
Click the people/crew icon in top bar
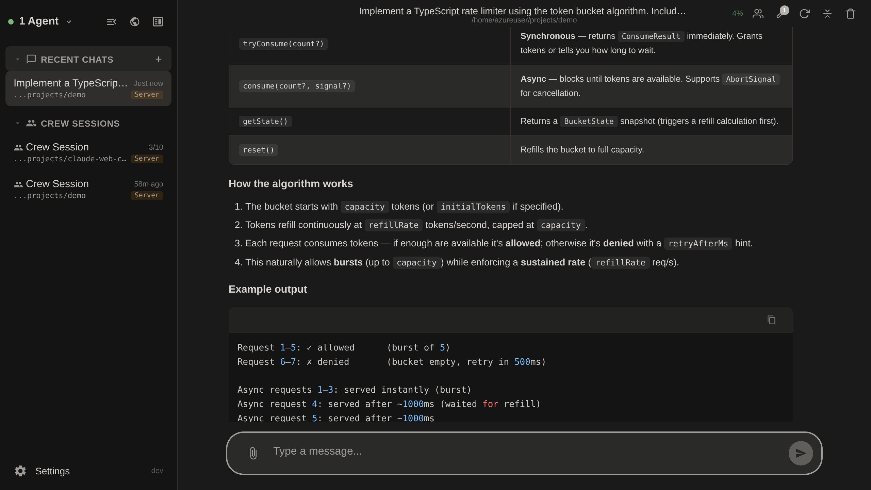click(758, 14)
